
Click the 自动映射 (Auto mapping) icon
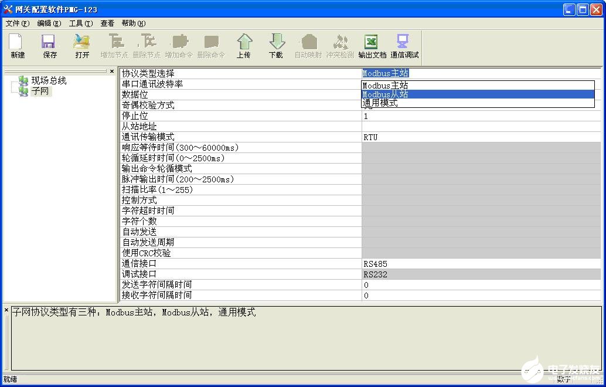[309, 42]
